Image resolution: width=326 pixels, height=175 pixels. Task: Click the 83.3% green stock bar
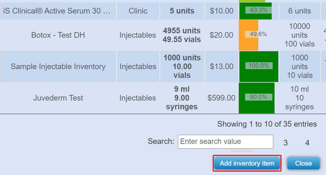pos(255,11)
